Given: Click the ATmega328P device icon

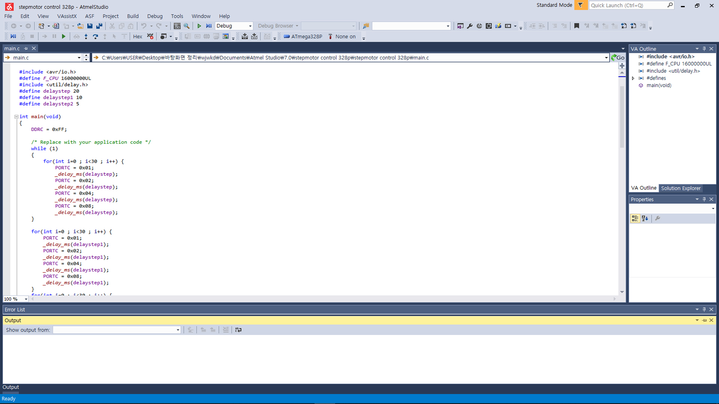Looking at the screenshot, I should (x=287, y=36).
